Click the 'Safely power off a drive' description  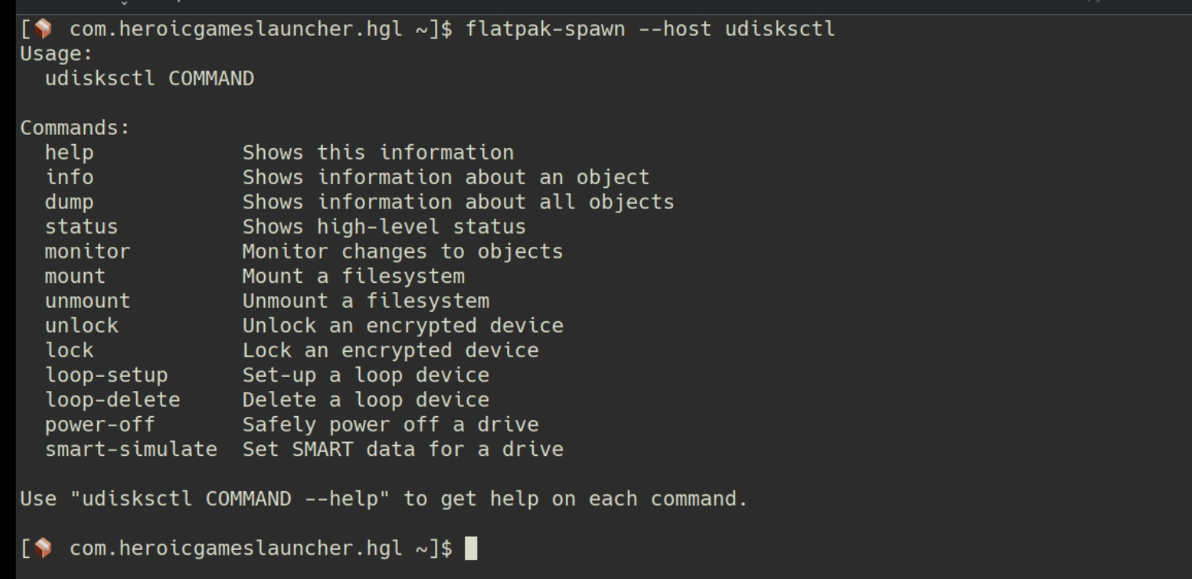[x=390, y=425]
